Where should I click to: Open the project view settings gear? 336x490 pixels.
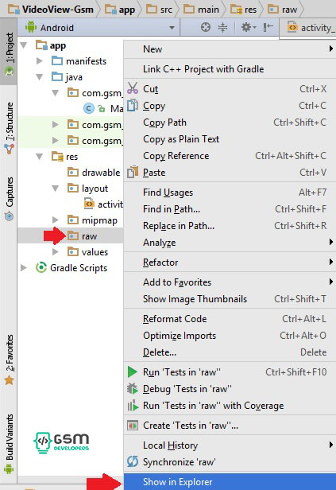point(248,28)
